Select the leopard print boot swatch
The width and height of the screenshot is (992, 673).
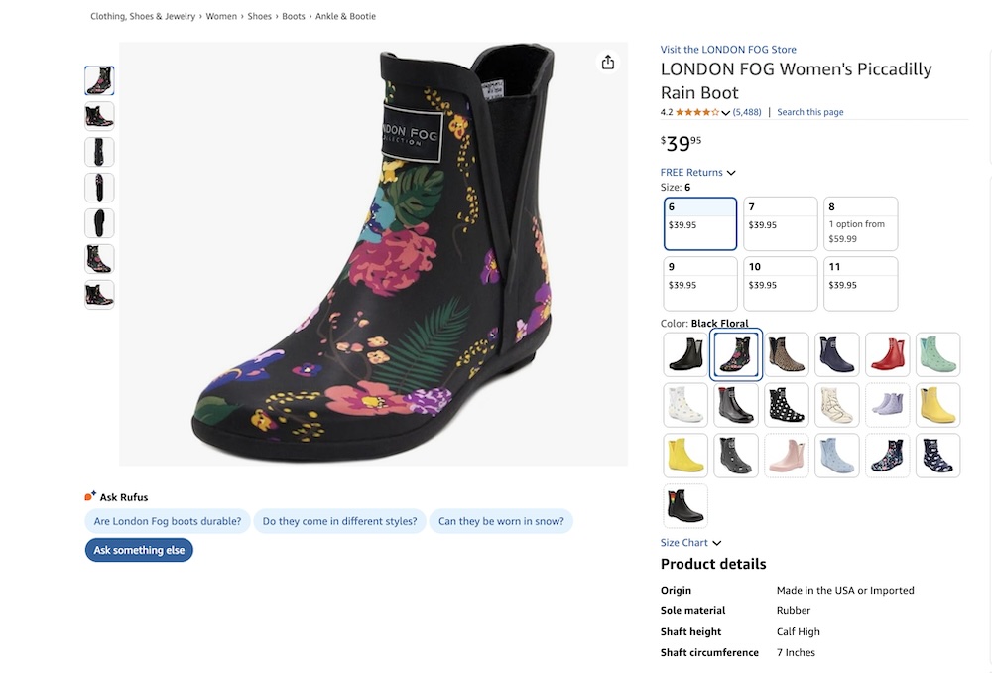point(787,354)
